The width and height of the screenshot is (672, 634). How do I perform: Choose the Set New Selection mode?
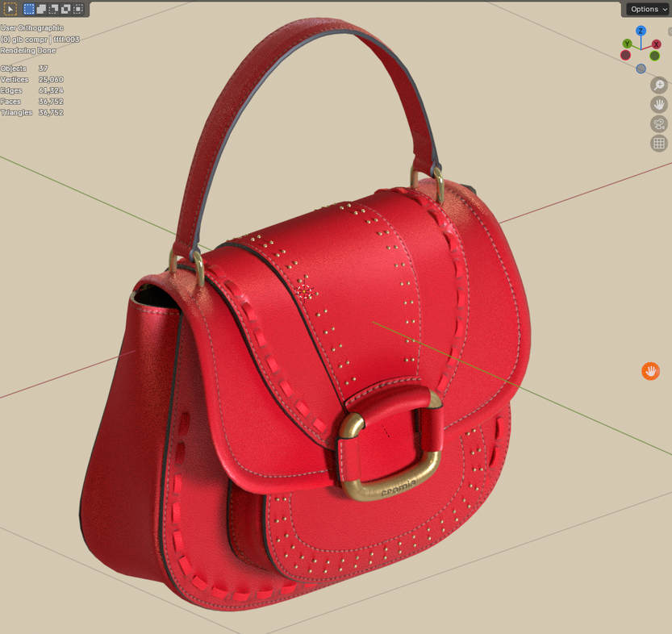click(x=29, y=9)
